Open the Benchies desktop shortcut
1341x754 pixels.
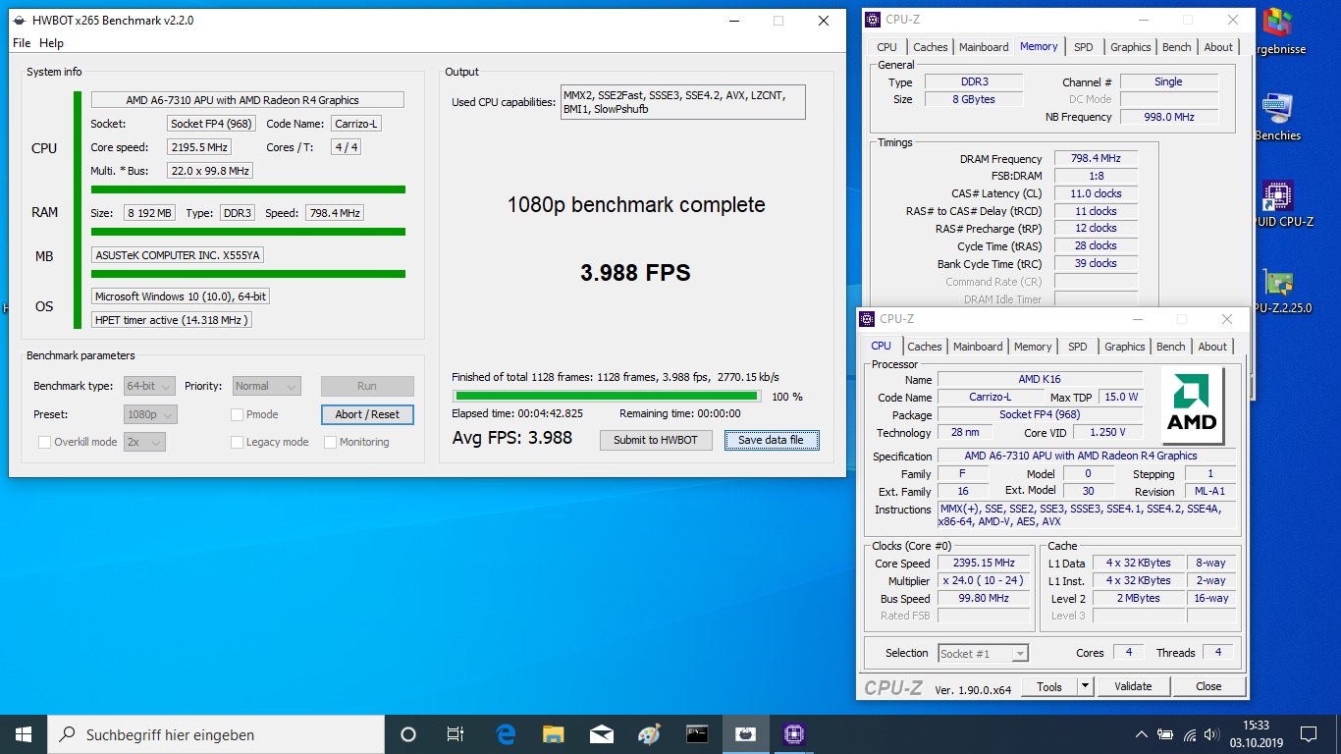(x=1277, y=117)
